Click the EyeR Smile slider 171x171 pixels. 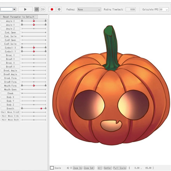(34, 44)
